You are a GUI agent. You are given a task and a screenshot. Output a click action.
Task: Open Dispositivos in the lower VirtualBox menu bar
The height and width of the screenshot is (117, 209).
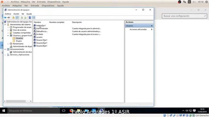click(48, 6)
